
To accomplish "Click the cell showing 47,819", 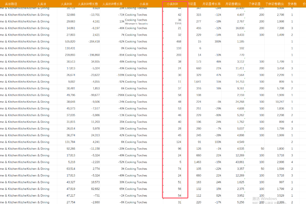I will (x=71, y=189).
